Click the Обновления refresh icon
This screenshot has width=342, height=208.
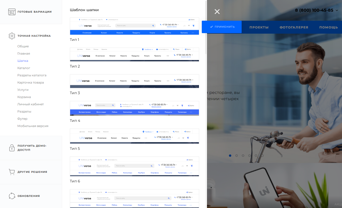[12, 196]
